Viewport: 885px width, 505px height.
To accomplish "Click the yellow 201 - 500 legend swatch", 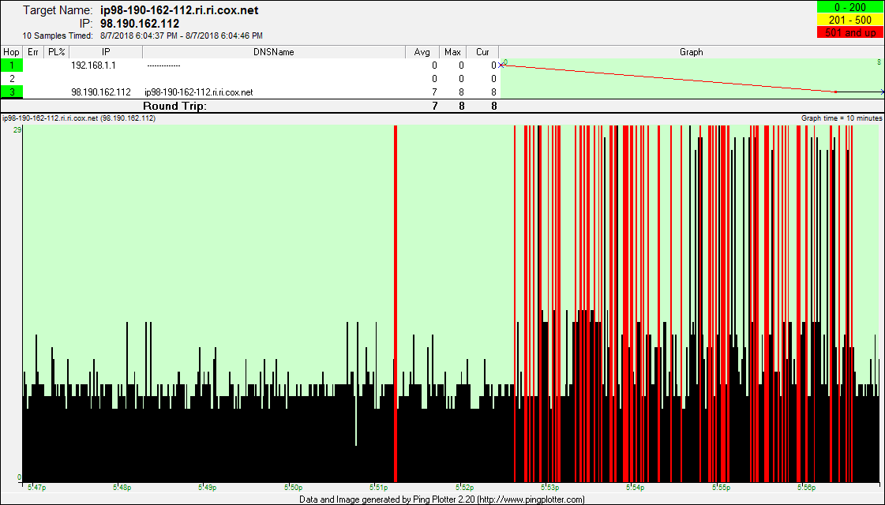I will tap(849, 21).
